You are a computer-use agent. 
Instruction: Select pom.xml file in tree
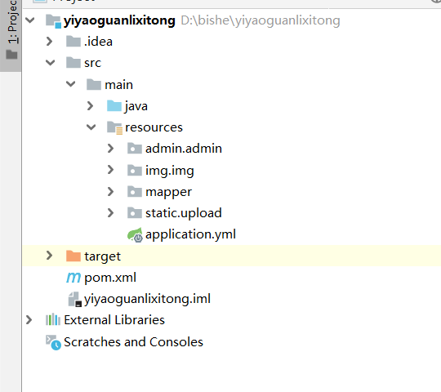point(110,278)
